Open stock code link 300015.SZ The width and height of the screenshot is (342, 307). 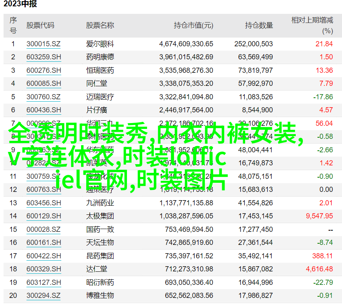[43, 44]
